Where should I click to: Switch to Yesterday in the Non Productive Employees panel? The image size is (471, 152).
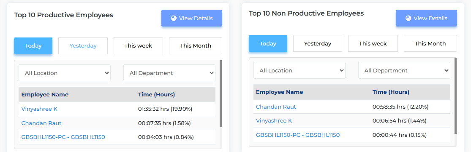coord(318,43)
